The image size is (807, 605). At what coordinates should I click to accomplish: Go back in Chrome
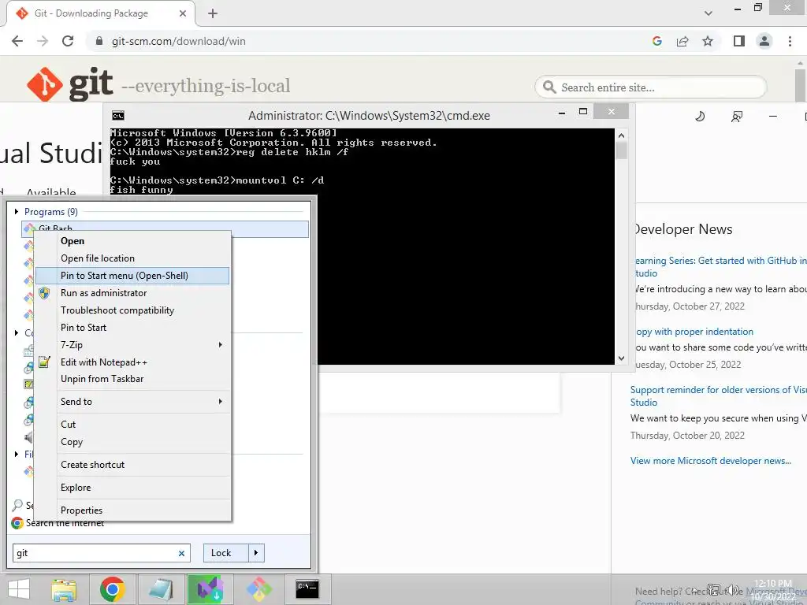tap(17, 41)
